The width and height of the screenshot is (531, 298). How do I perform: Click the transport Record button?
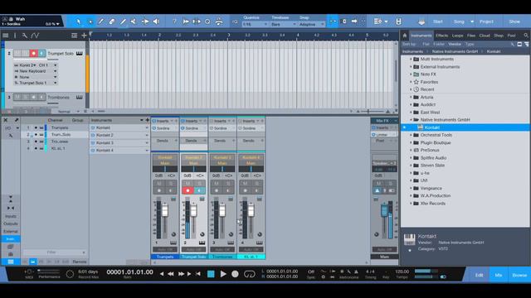click(235, 274)
